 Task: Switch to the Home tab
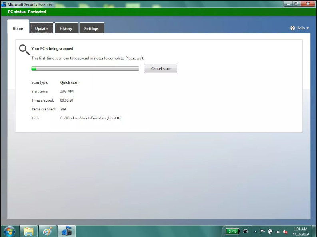(x=18, y=26)
